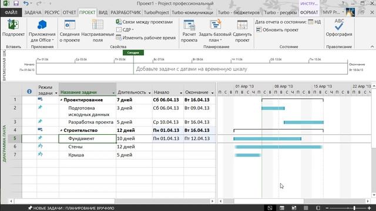Click Change Working Time (Изменить рабочее время)
The width and height of the screenshot is (376, 211).
tap(146, 38)
